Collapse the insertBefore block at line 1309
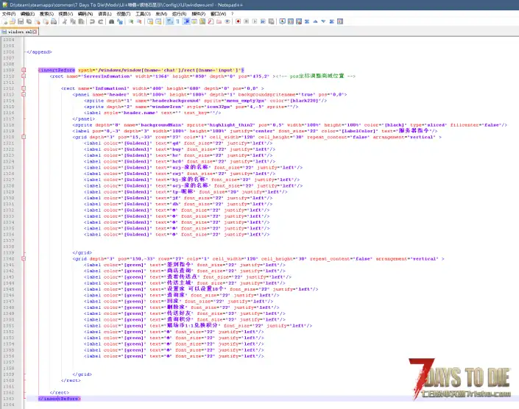Image resolution: width=519 pixels, height=409 pixels. coord(24,70)
